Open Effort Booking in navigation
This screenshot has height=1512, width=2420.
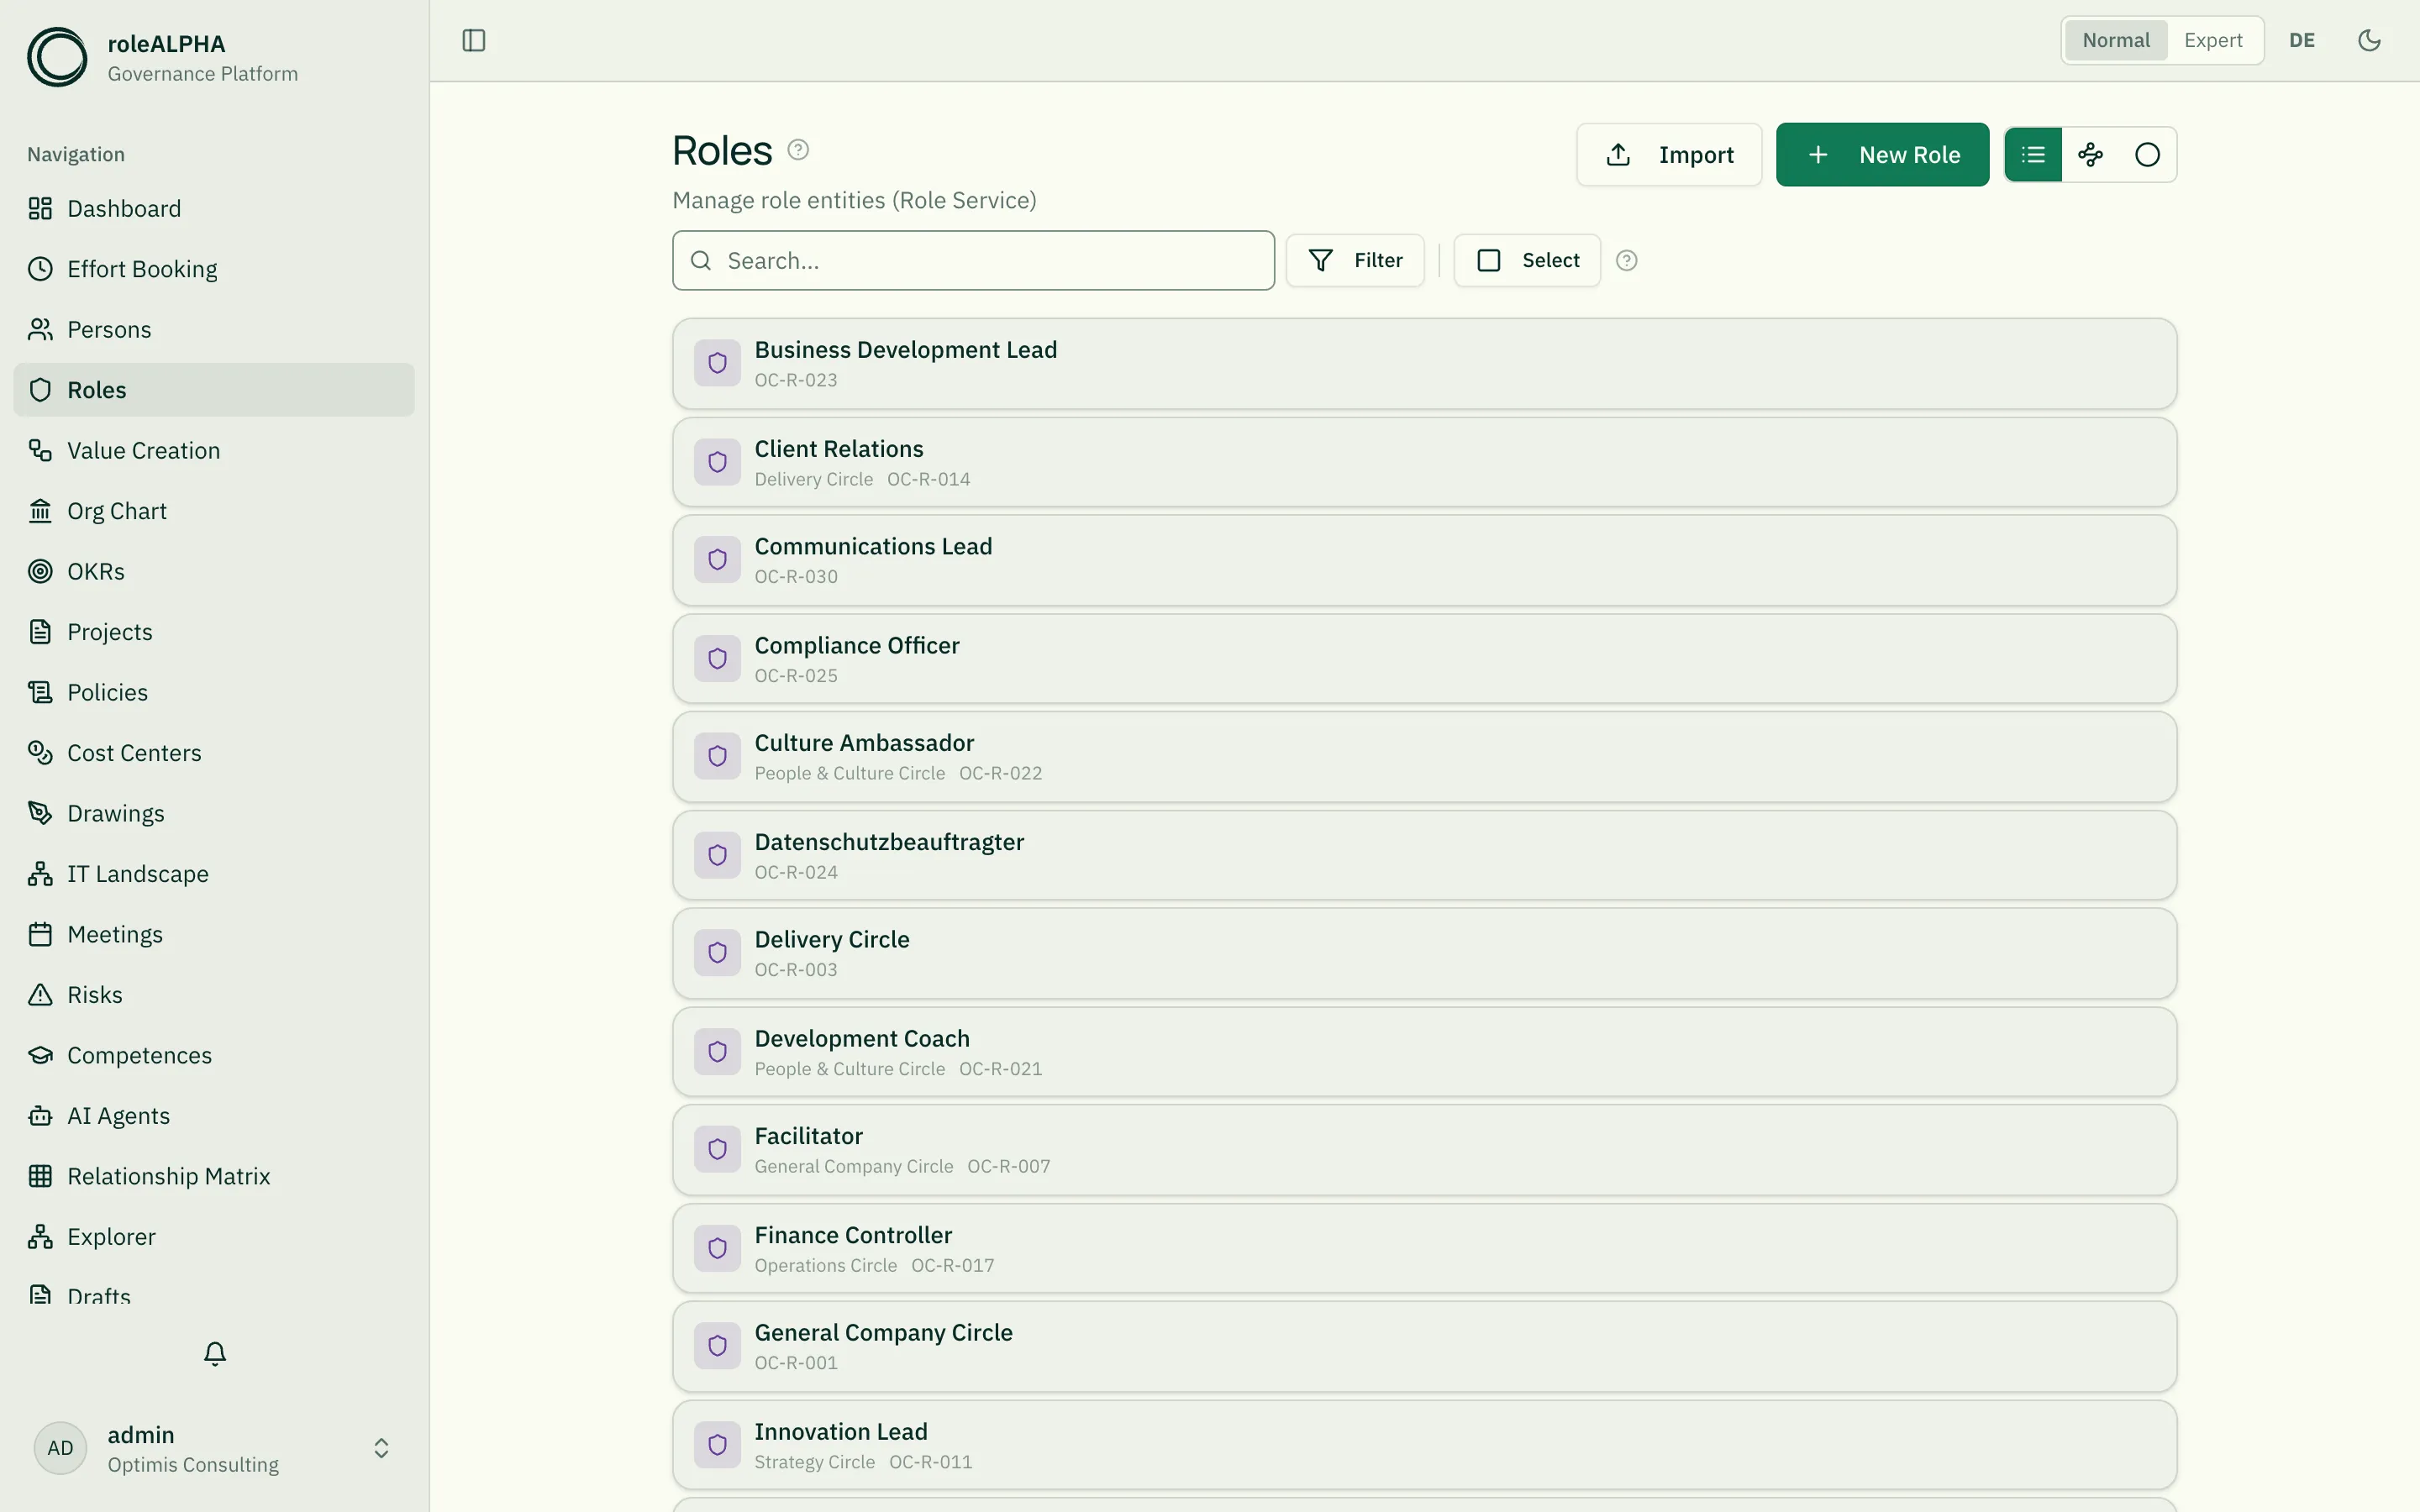tap(214, 269)
